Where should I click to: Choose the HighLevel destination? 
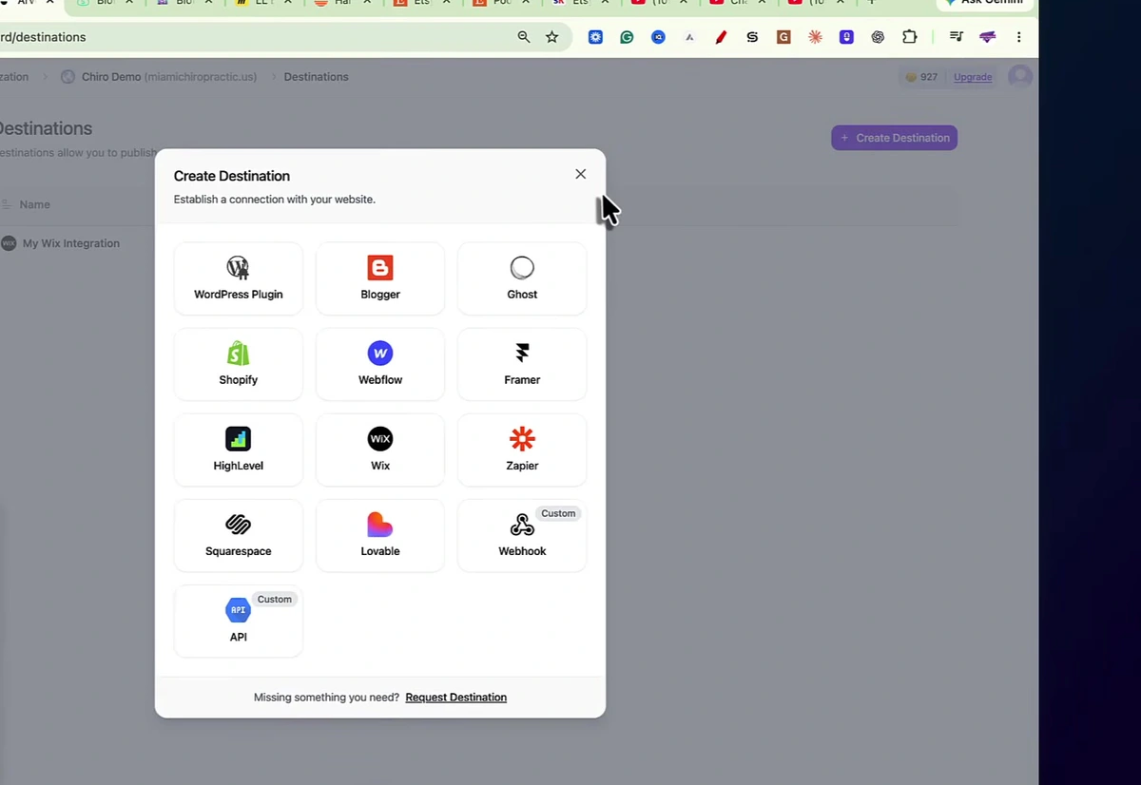tap(238, 450)
